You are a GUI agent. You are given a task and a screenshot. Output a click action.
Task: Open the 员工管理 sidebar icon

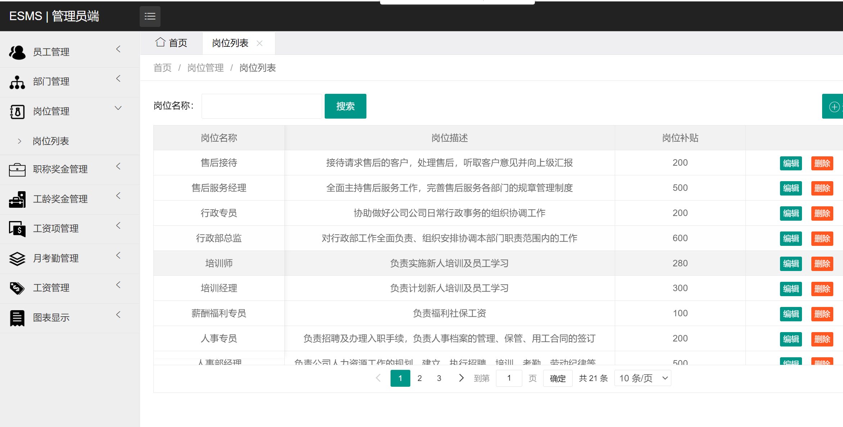[17, 51]
